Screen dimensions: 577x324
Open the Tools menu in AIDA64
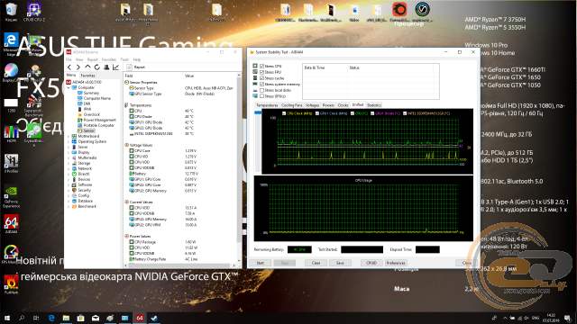point(124,59)
